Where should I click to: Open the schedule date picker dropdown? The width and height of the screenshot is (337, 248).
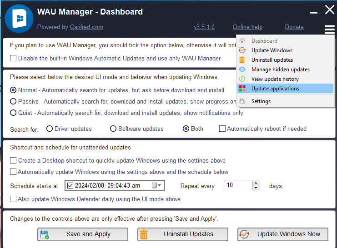point(156,185)
